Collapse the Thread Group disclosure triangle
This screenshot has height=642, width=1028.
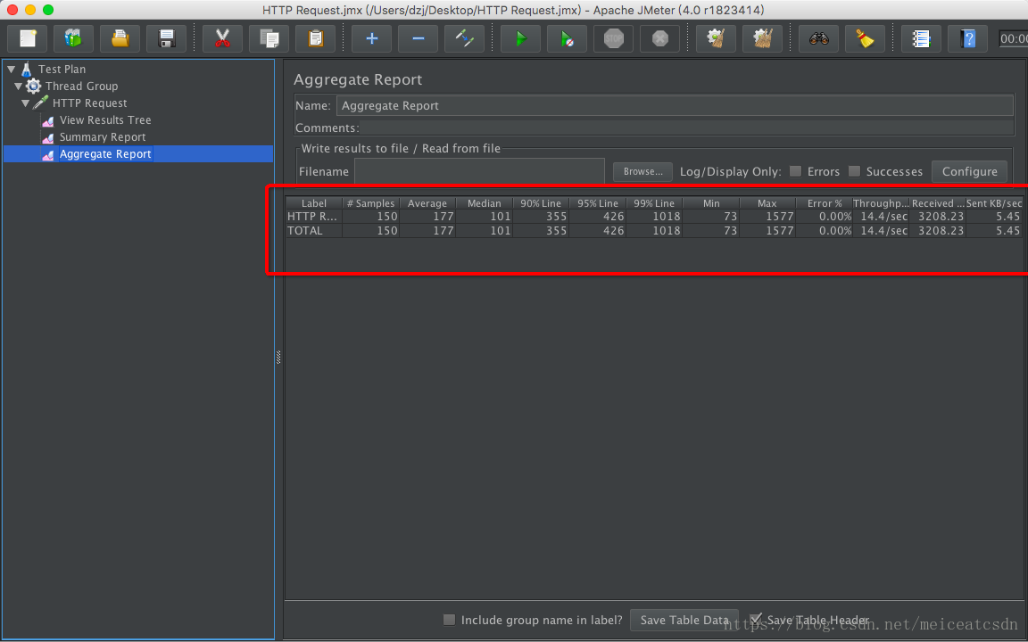pos(19,86)
